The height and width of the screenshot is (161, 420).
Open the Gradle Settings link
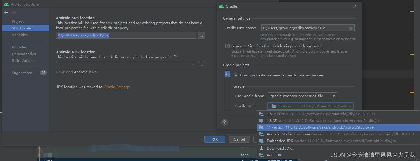click(117, 87)
